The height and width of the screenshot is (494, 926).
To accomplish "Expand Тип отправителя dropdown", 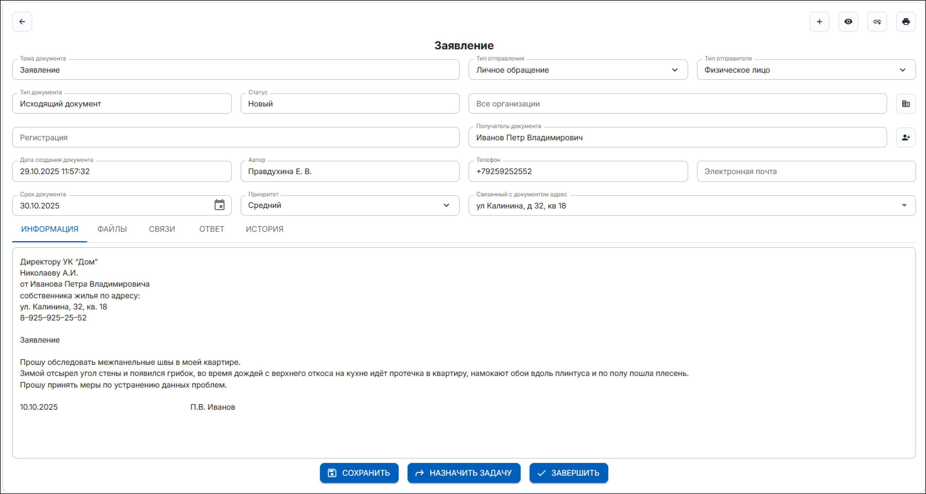I will coord(902,70).
